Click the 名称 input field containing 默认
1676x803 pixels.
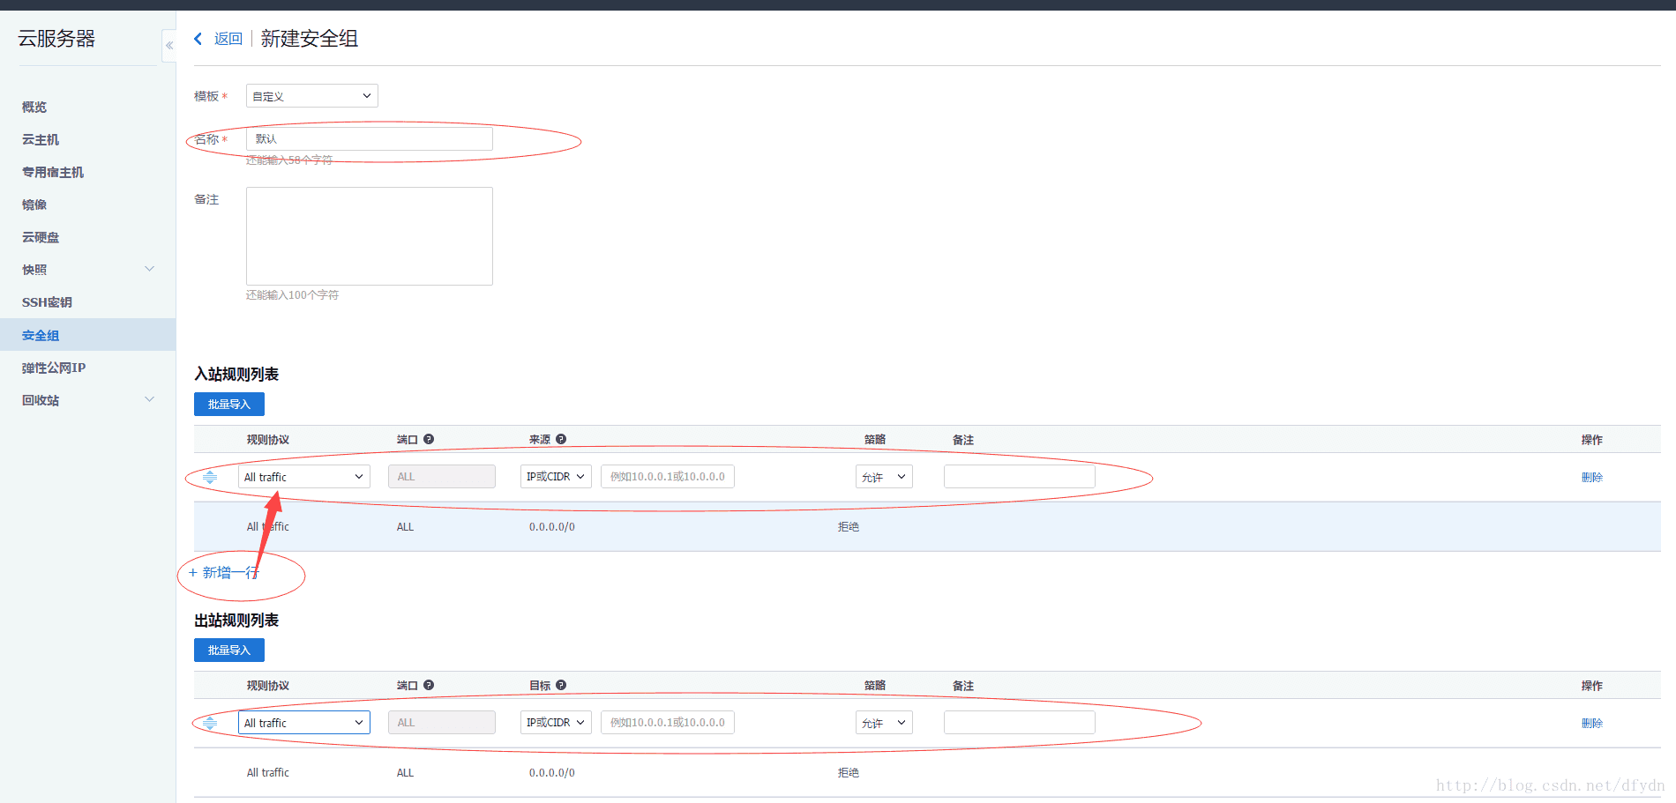pyautogui.click(x=370, y=138)
